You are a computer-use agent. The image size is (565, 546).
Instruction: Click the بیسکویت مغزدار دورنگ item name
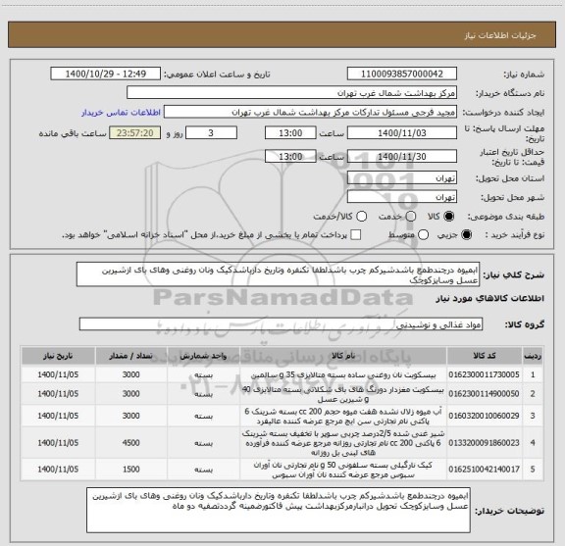pos(343,394)
